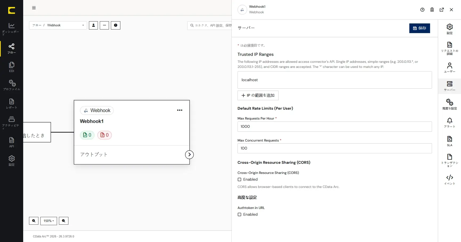Open the ダッシュボード dashboard page

click(11, 29)
